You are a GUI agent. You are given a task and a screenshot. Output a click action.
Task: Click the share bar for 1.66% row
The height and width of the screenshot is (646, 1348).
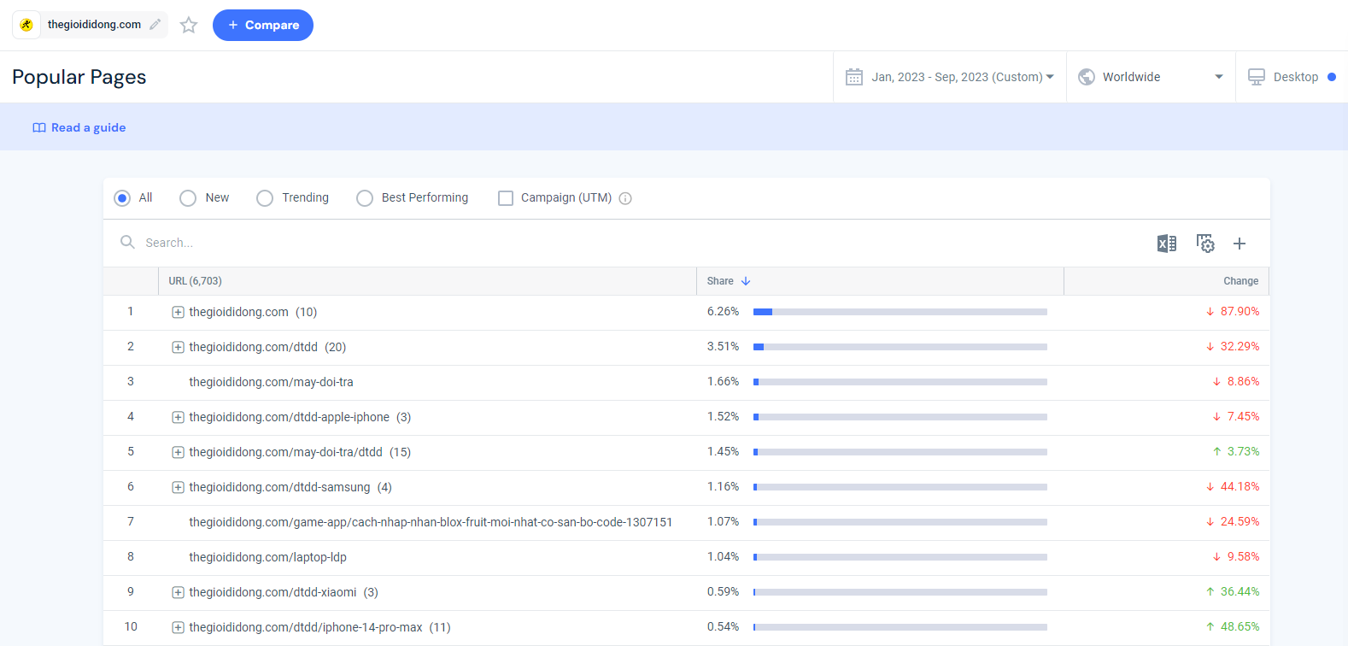coord(900,382)
